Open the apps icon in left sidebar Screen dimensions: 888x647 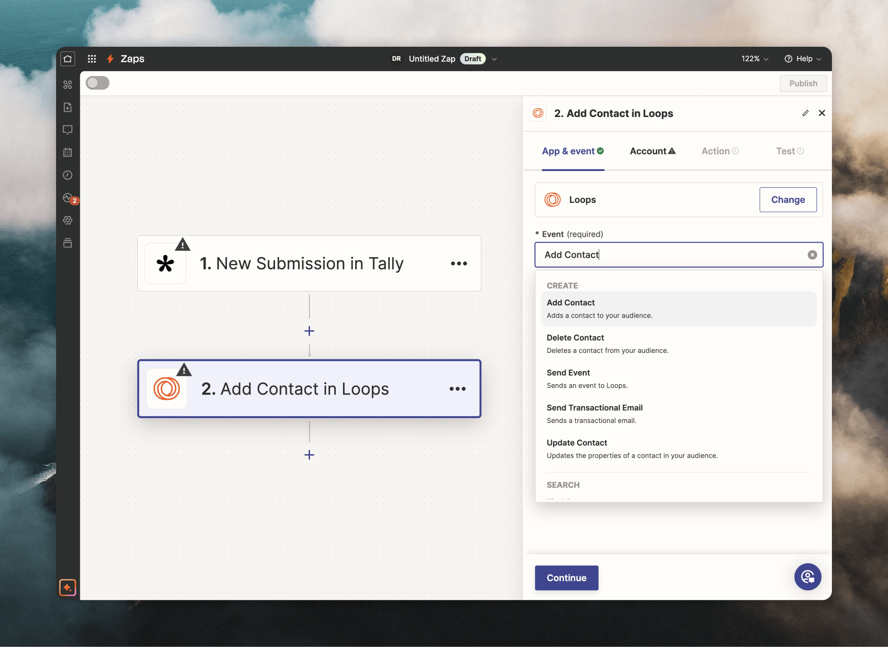point(68,85)
